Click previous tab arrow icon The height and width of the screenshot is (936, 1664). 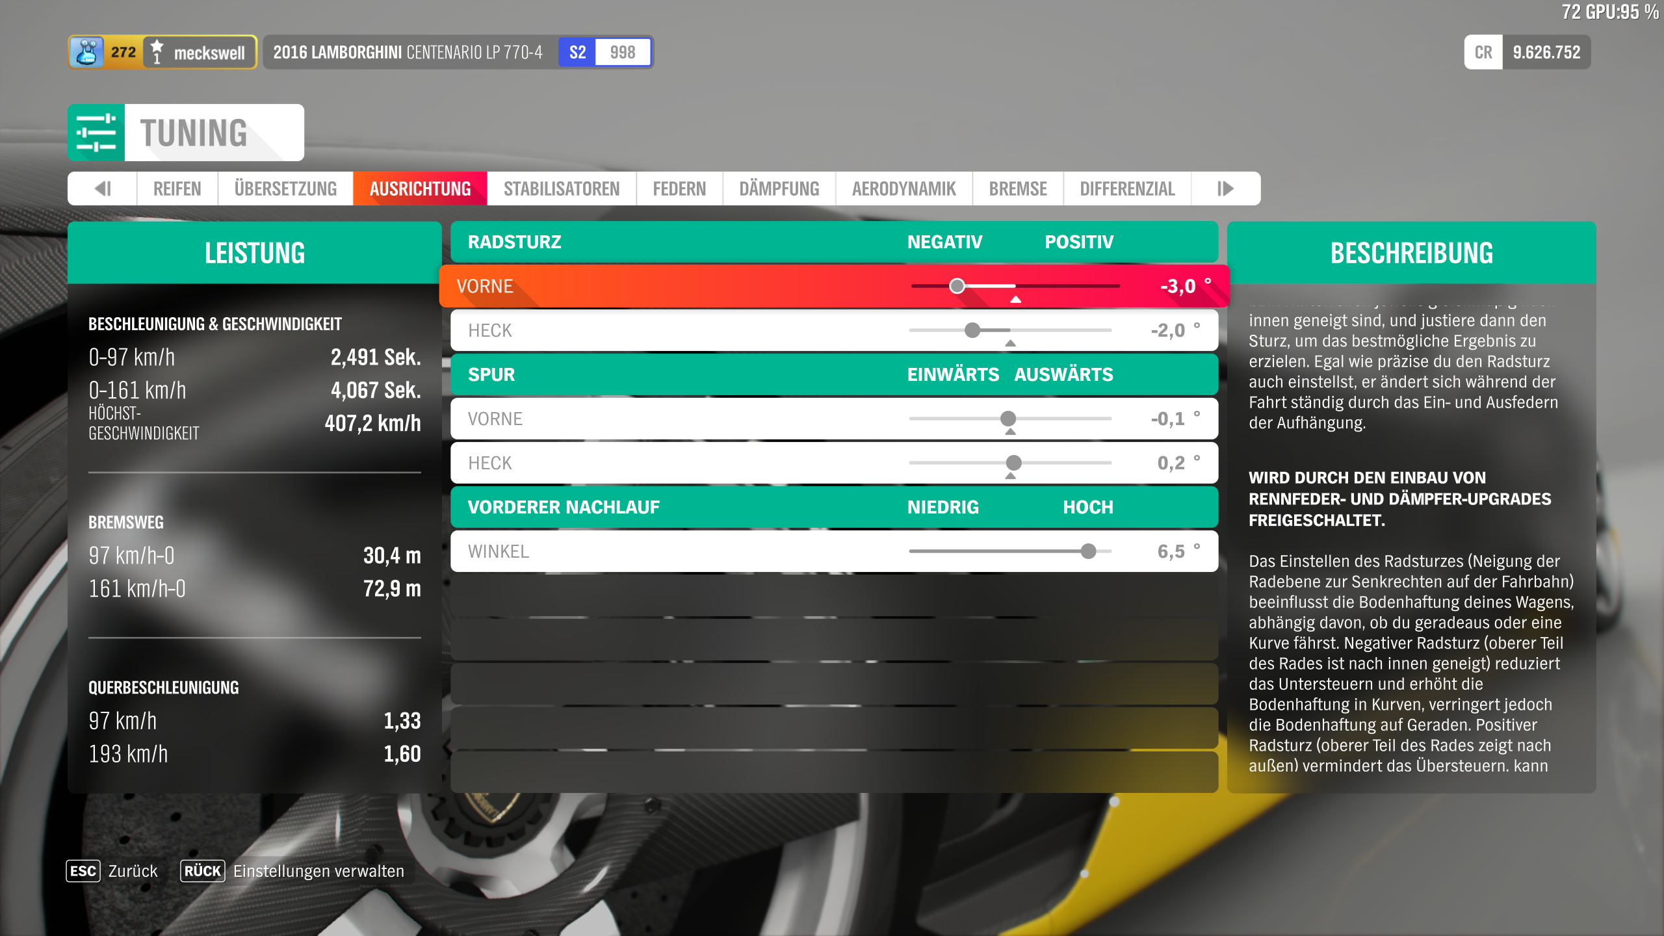103,188
